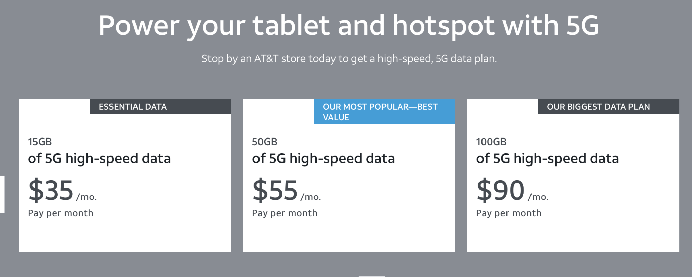Click the AT&T store subtitle text

coord(349,59)
